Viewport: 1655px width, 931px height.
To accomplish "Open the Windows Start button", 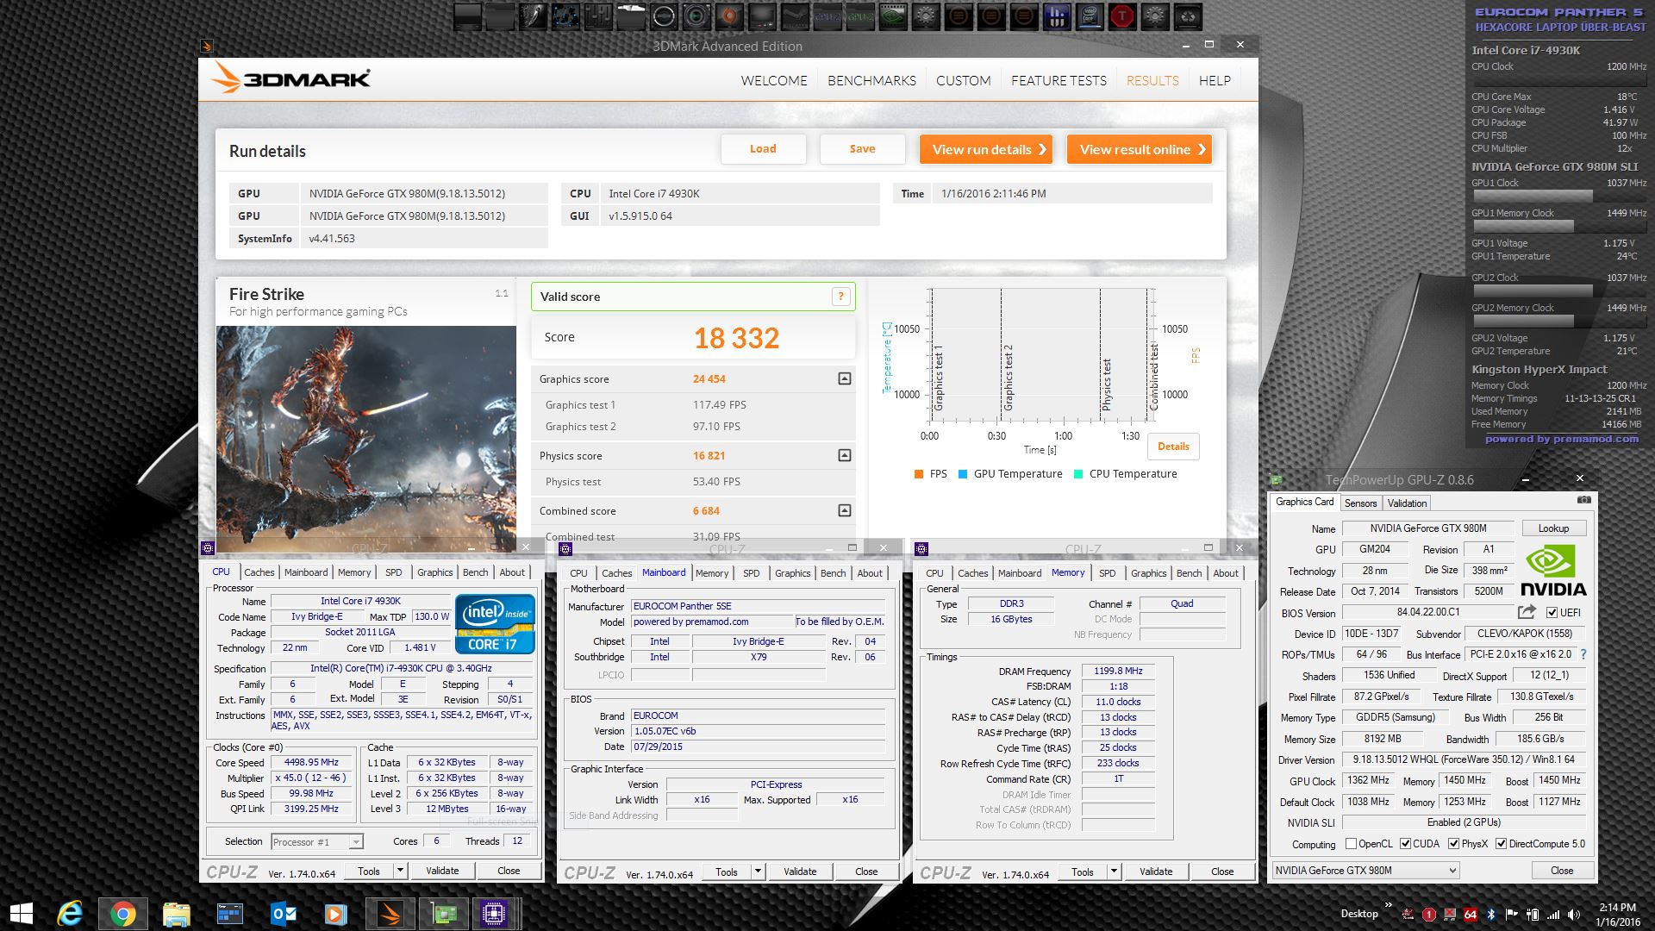I will click(x=21, y=914).
